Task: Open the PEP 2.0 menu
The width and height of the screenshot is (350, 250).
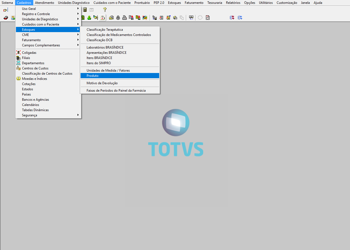Action: pos(159,3)
